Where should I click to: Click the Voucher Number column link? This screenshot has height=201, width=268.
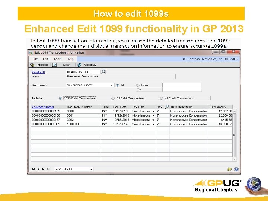click(43, 107)
